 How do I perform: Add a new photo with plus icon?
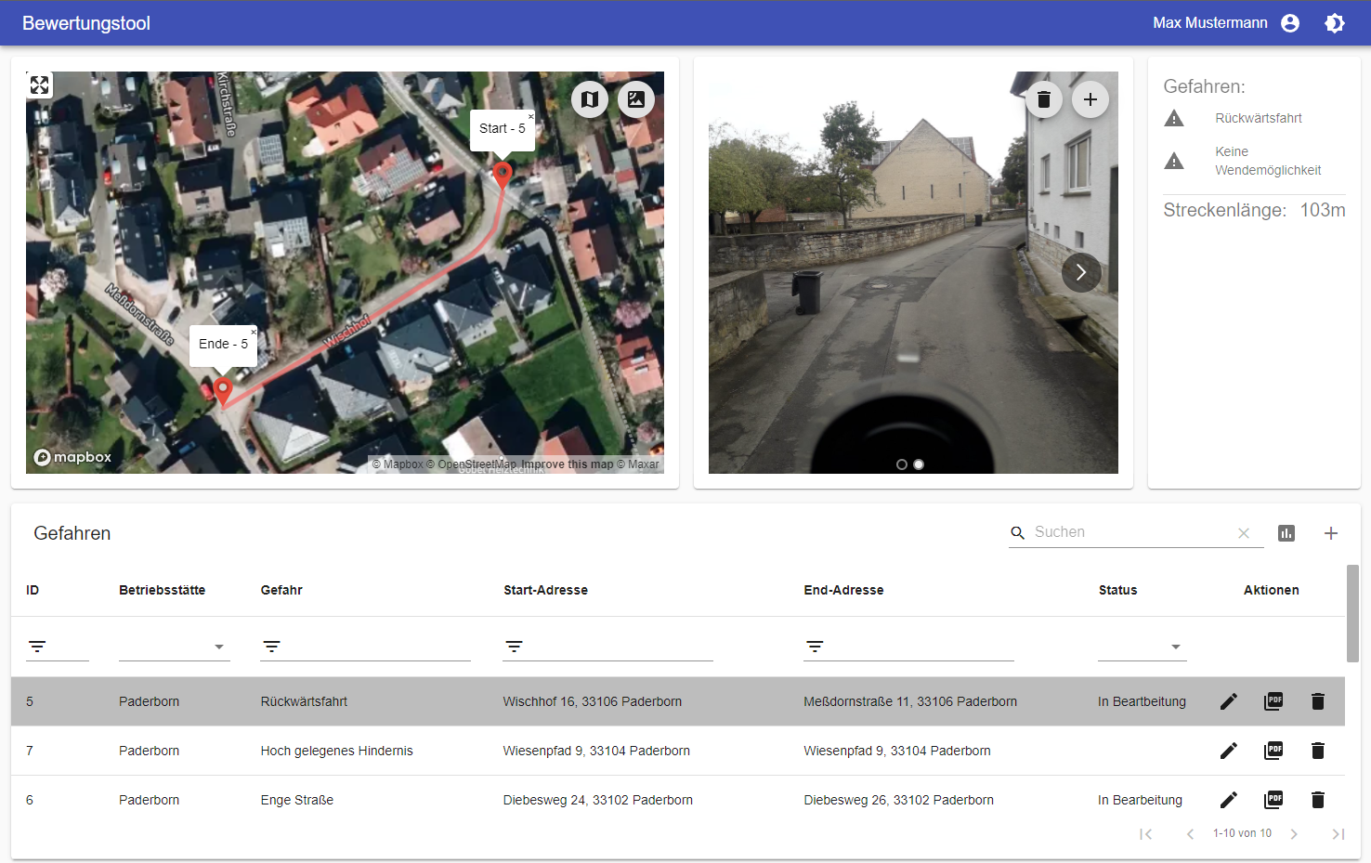1090,99
